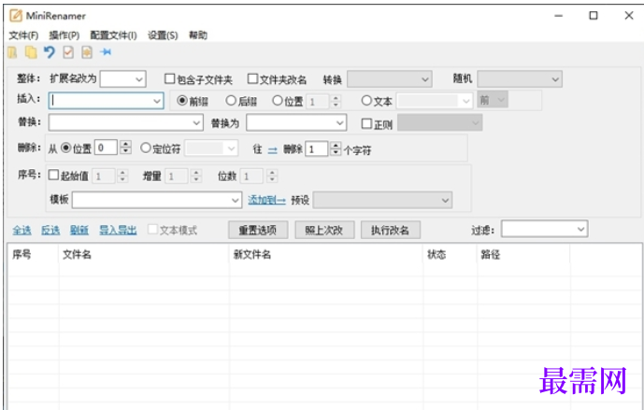Click the 序号 column header in file list

(x=34, y=254)
